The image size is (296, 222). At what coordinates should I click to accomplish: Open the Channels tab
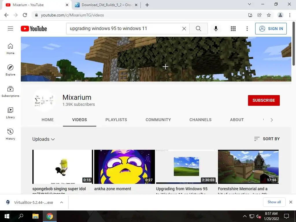click(x=201, y=120)
